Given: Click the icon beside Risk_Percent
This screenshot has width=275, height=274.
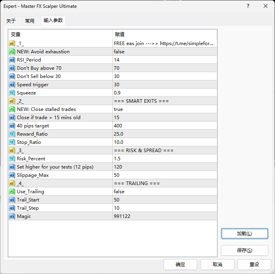Looking at the screenshot, I should 12,159.
